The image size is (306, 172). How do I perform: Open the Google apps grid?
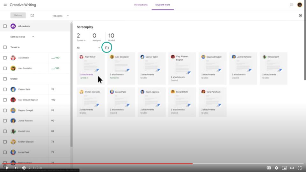tap(292, 5)
